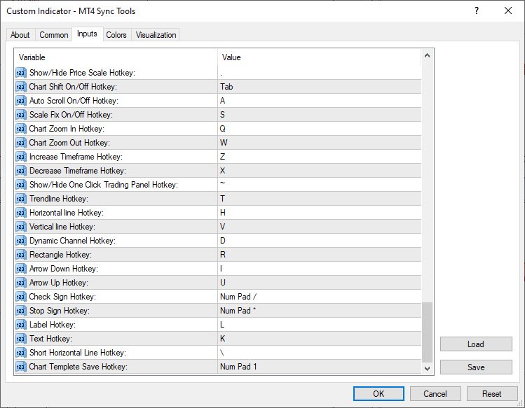Click the icon beside Rectangle Hotkey
The height and width of the screenshot is (408, 525).
click(x=21, y=255)
